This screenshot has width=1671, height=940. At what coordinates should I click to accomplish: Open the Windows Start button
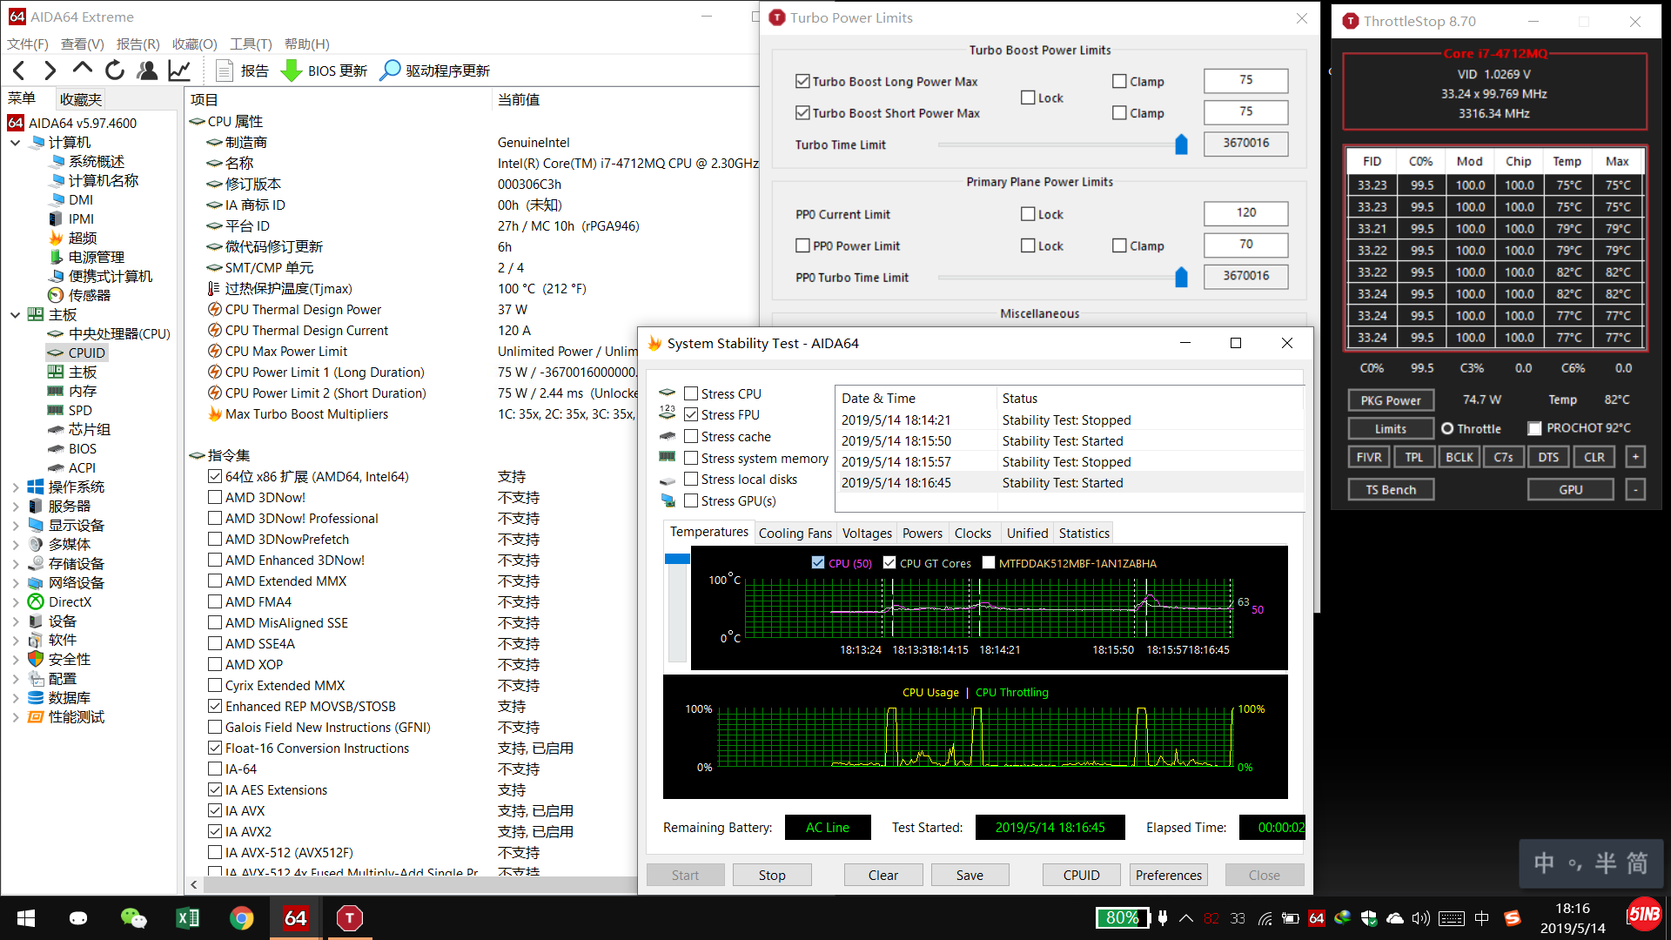coord(26,918)
